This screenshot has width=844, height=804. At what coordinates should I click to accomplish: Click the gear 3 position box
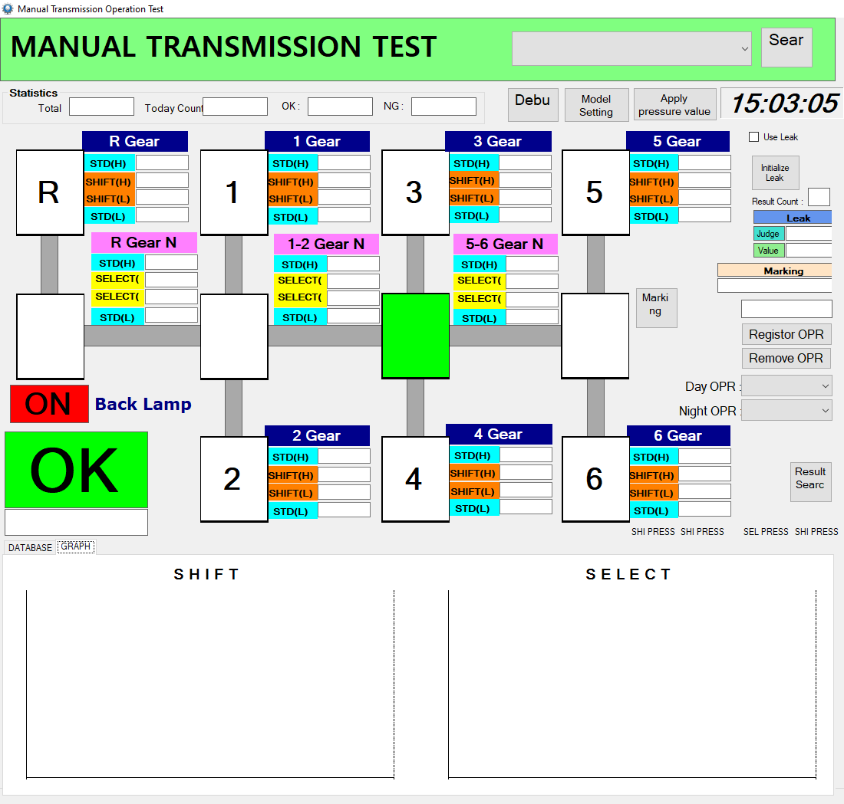tap(414, 192)
